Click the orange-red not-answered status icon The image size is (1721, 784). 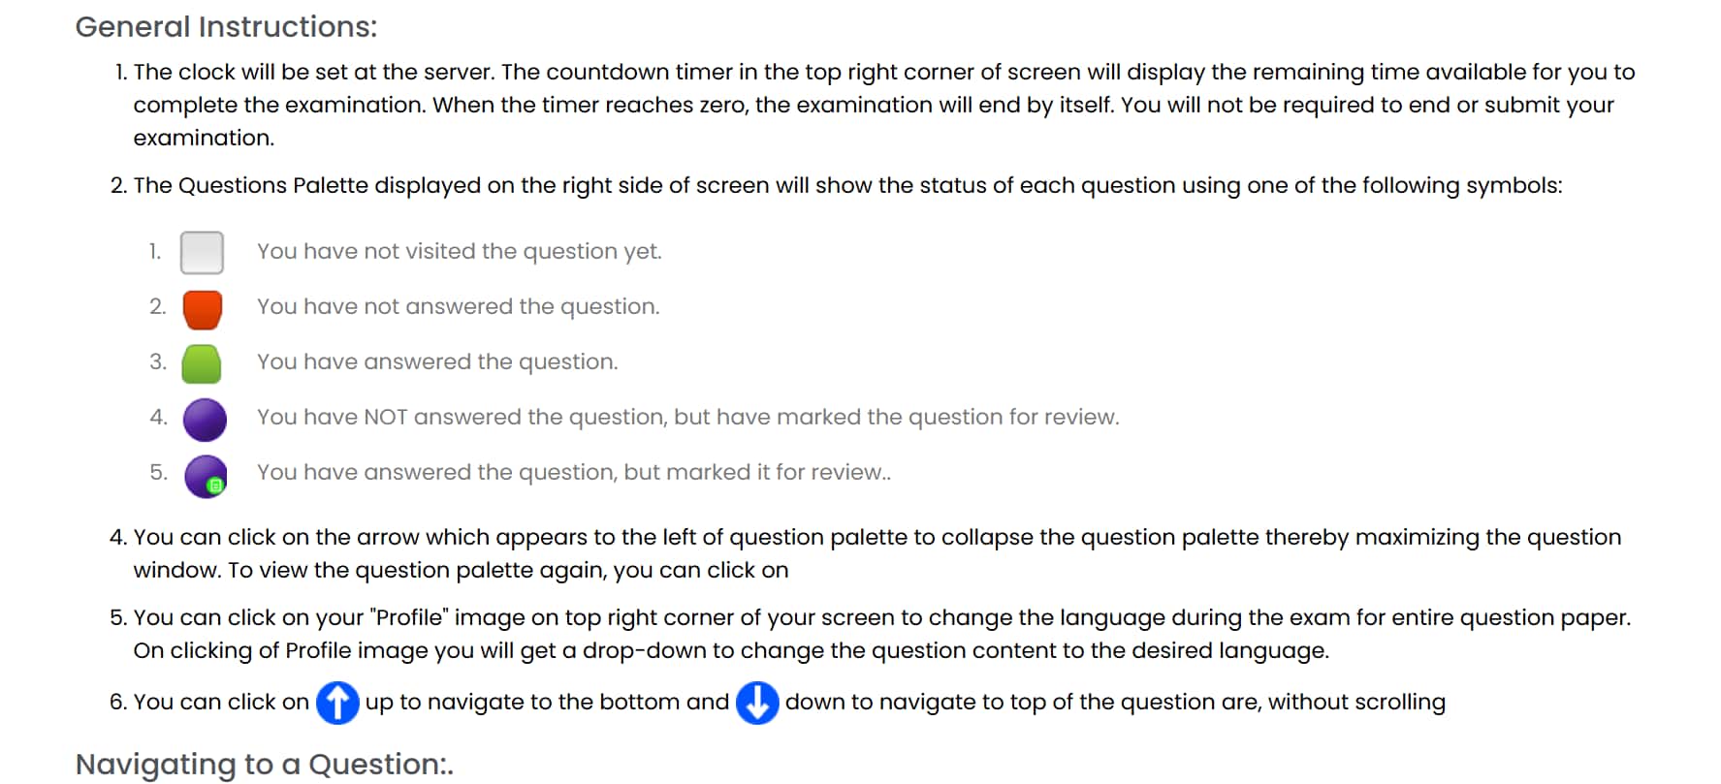pos(203,308)
